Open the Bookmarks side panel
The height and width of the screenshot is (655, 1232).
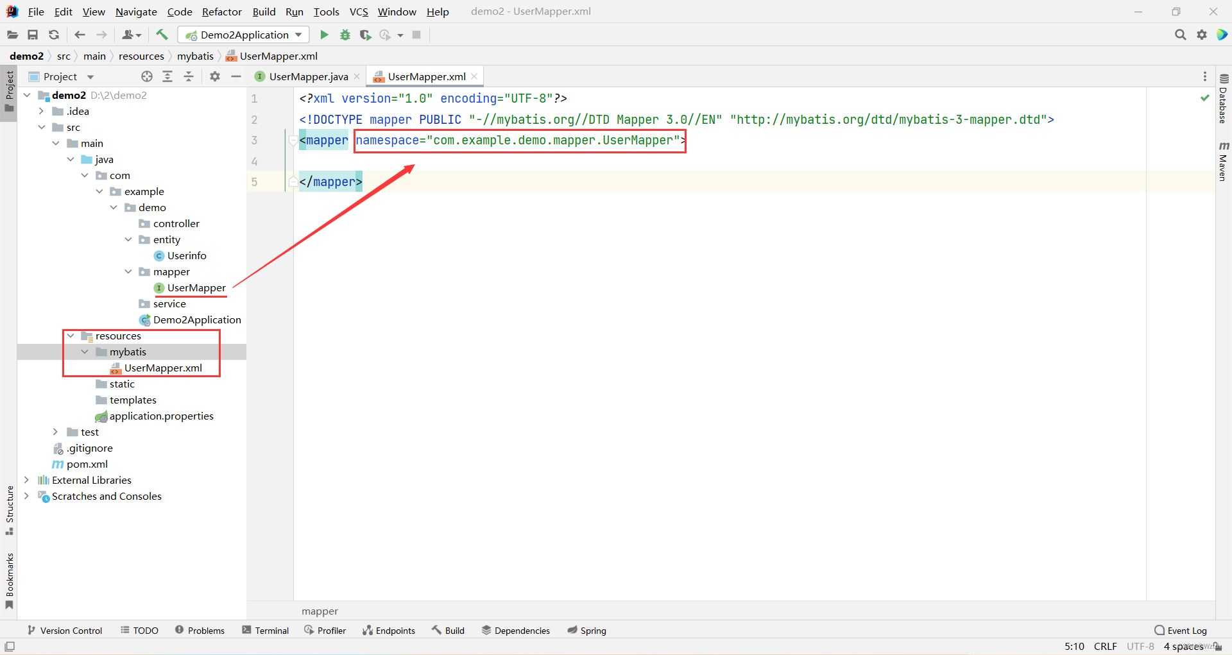coord(10,581)
